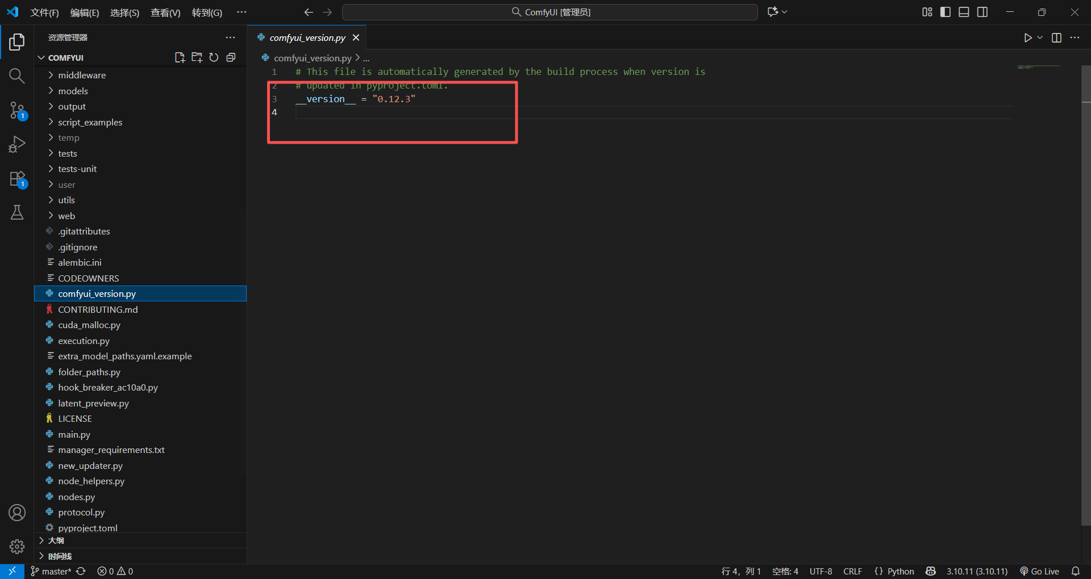Run the Python file with play icon
The height and width of the screenshot is (579, 1091).
(1027, 37)
